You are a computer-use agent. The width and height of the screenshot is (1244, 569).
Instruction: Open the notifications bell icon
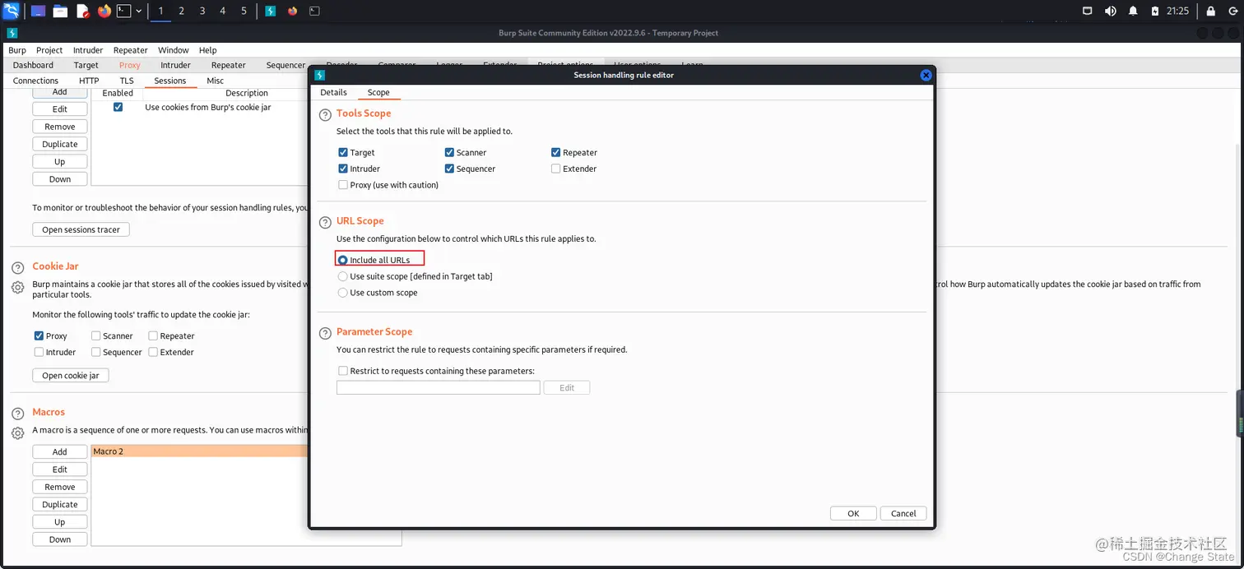[1133, 11]
